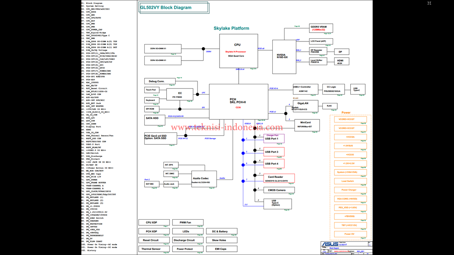Click the CMOS Camera block
Image resolution: width=454 pixels, height=255 pixels.
click(x=279, y=190)
